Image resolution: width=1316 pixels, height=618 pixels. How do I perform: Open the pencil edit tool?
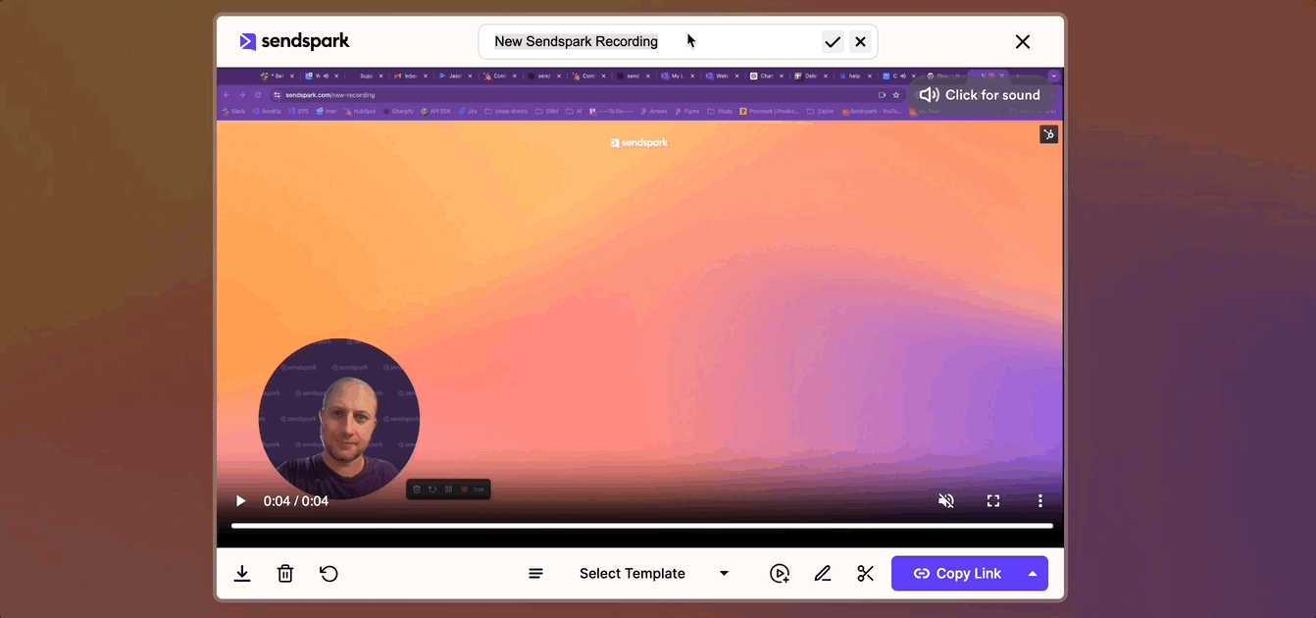point(823,574)
